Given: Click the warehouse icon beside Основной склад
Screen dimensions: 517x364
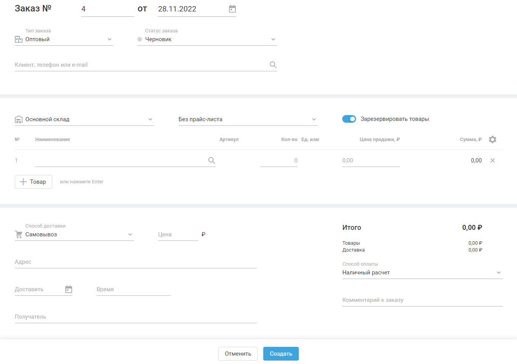Looking at the screenshot, I should tap(19, 120).
